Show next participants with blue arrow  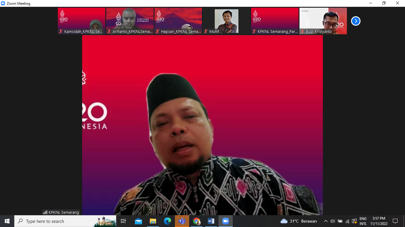click(356, 21)
